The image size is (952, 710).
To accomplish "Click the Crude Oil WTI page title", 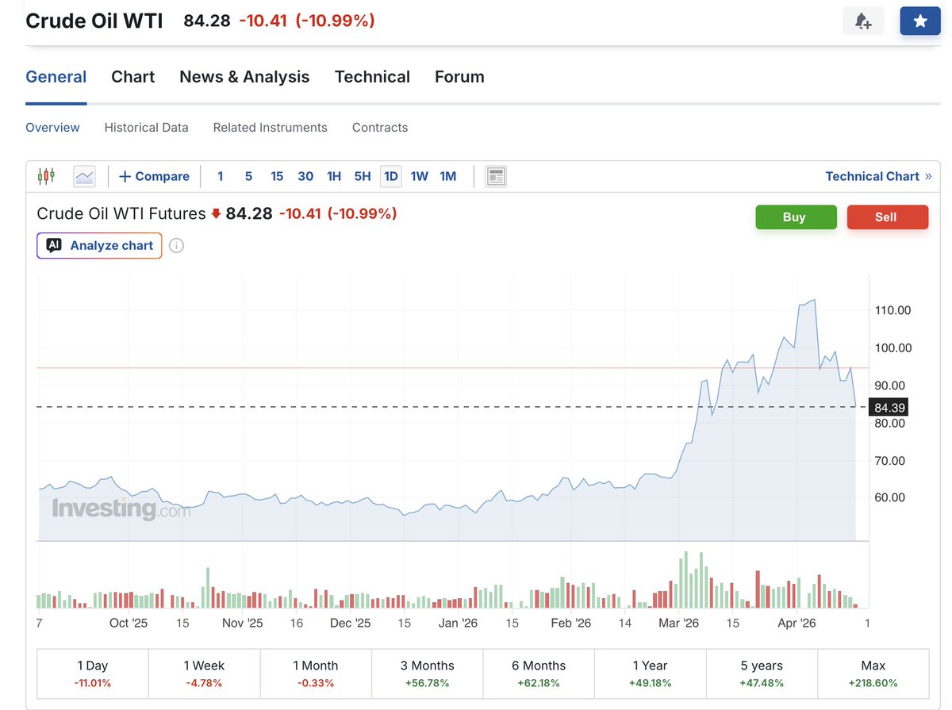I will 94,21.
